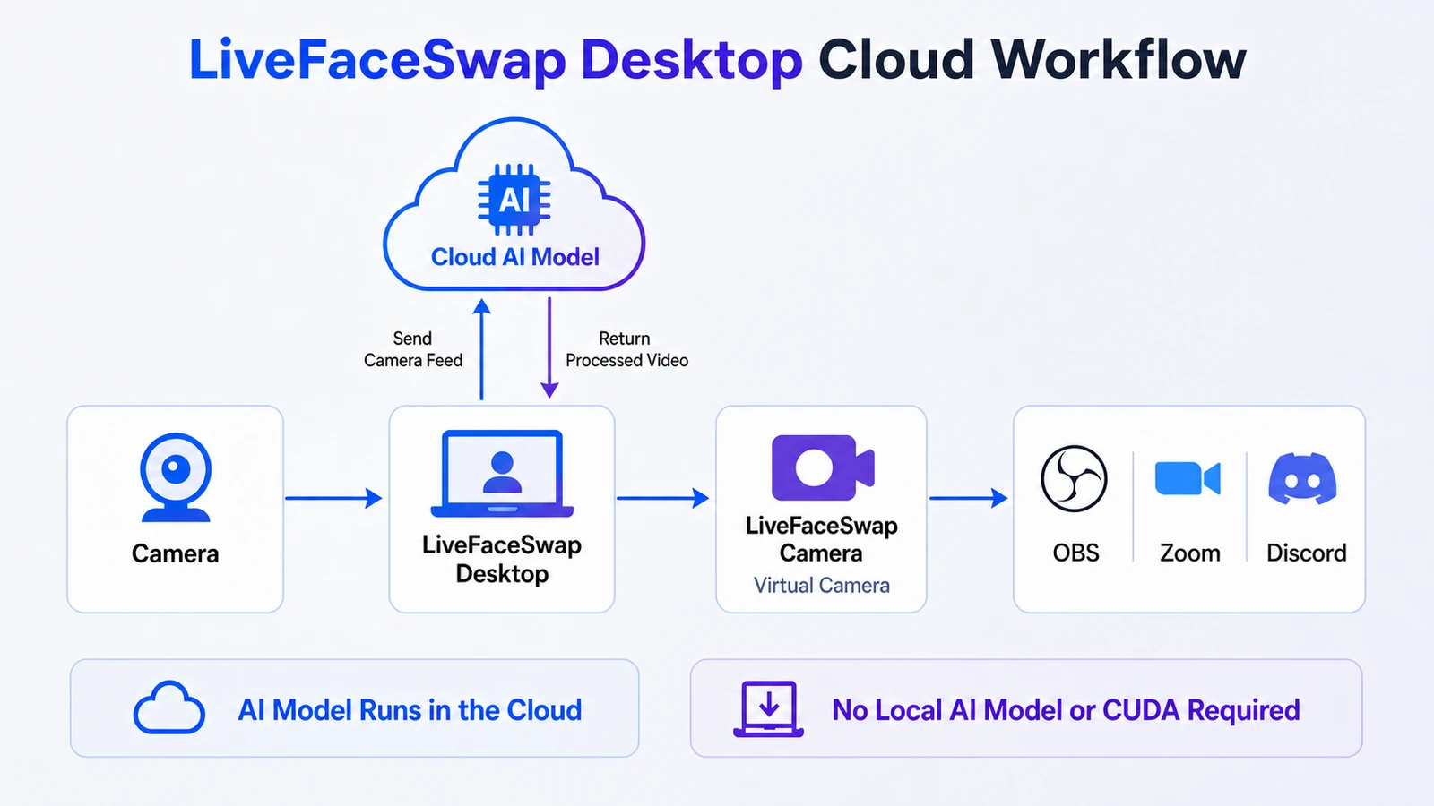Image resolution: width=1434 pixels, height=806 pixels.
Task: Click the "LiveFaceSwap Desktop" card label
Action: (502, 559)
